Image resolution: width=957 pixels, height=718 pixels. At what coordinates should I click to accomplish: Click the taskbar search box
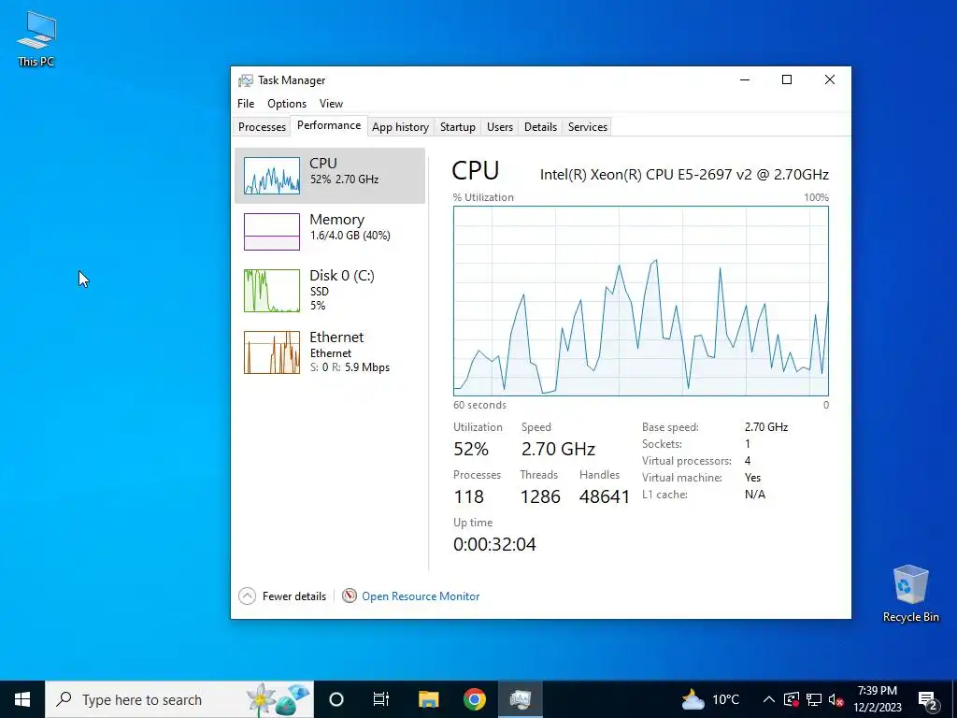coord(179,699)
